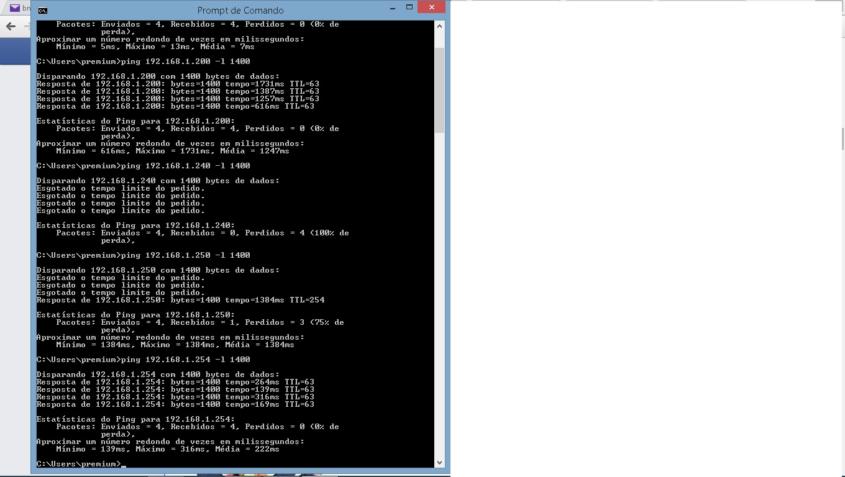The image size is (845, 477).
Task: Click the console scrollbar up arrow
Action: pos(439,26)
